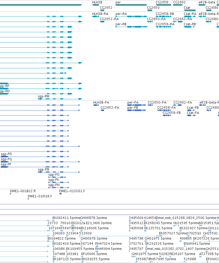Click the Csat-RA transcript label
219x263 pixels.
pos(190,14)
